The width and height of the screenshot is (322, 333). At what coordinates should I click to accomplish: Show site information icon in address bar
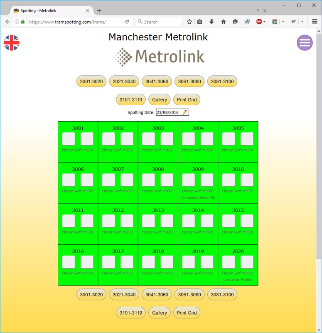pyautogui.click(x=17, y=22)
